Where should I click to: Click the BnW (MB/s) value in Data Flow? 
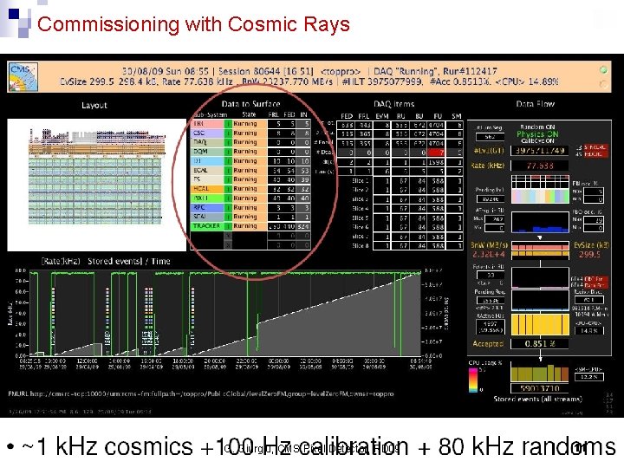click(489, 255)
